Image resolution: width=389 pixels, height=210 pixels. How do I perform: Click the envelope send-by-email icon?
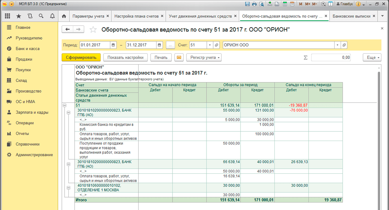179,57
